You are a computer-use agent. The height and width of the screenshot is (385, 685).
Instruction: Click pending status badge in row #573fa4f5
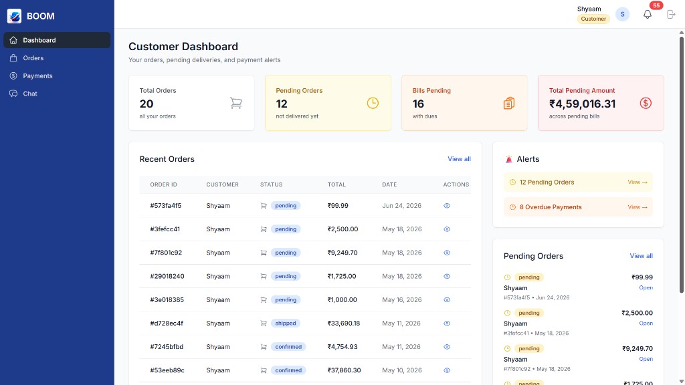(286, 206)
